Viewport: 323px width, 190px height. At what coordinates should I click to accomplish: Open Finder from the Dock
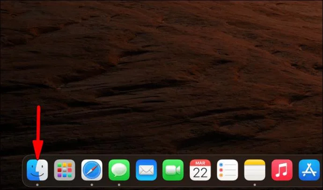pos(37,170)
